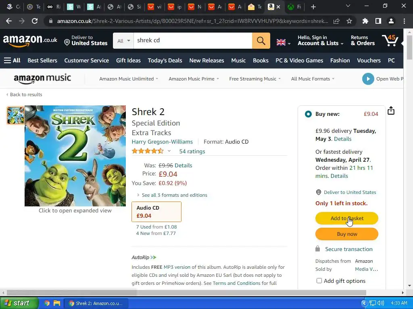Open a new browser tab with plus
Screen dimensions: 413x309
pyautogui.click(x=313, y=7)
